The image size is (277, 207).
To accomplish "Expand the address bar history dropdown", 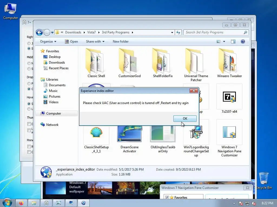I will click(172, 32).
